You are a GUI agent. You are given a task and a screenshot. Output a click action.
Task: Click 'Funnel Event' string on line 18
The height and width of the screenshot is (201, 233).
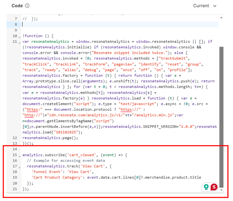coord(47,172)
